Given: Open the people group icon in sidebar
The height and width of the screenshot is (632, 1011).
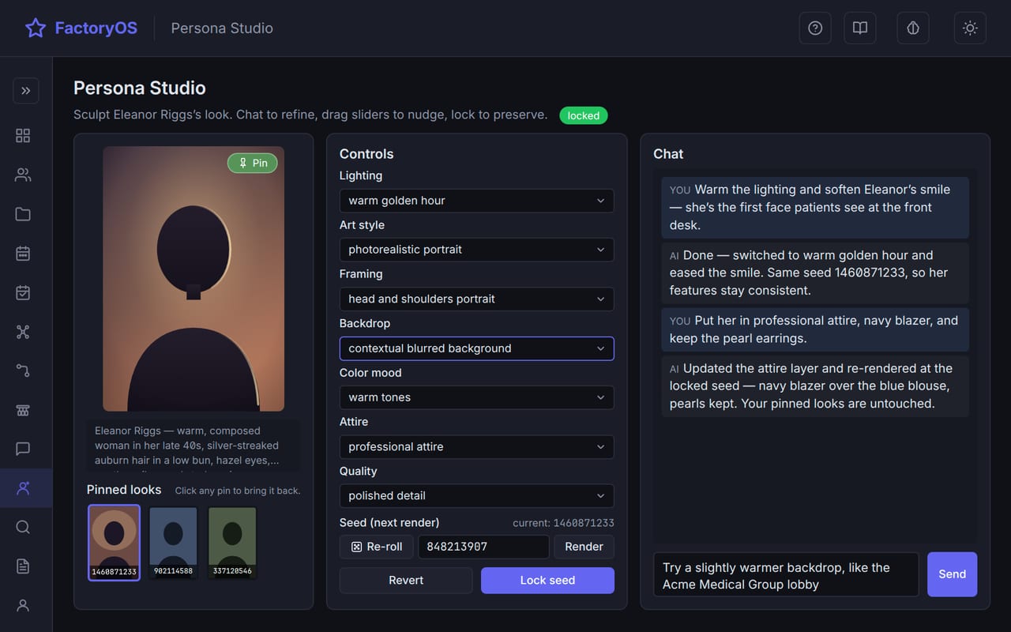Looking at the screenshot, I should click(x=23, y=175).
